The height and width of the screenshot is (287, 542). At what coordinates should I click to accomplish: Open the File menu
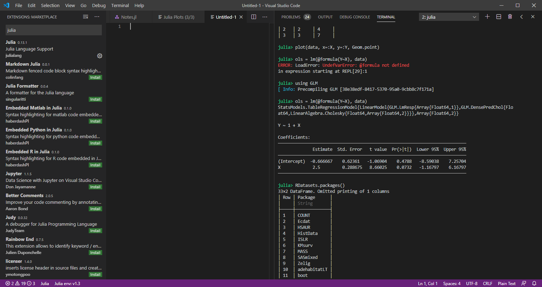coord(19,5)
